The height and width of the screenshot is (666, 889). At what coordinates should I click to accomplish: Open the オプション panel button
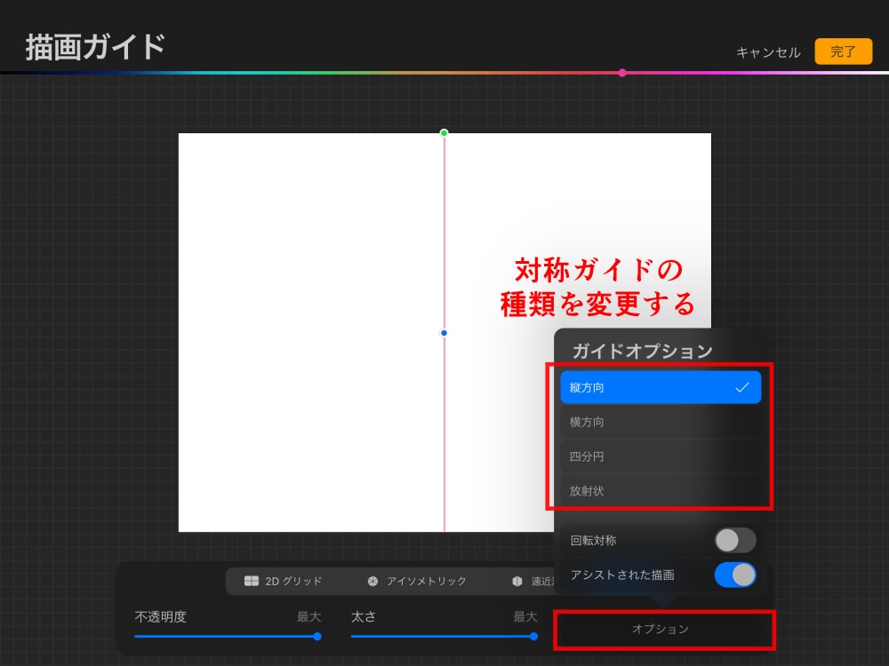tap(661, 630)
